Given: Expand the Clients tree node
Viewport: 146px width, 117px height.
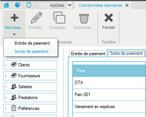Looking at the screenshot, I should coord(6,65).
